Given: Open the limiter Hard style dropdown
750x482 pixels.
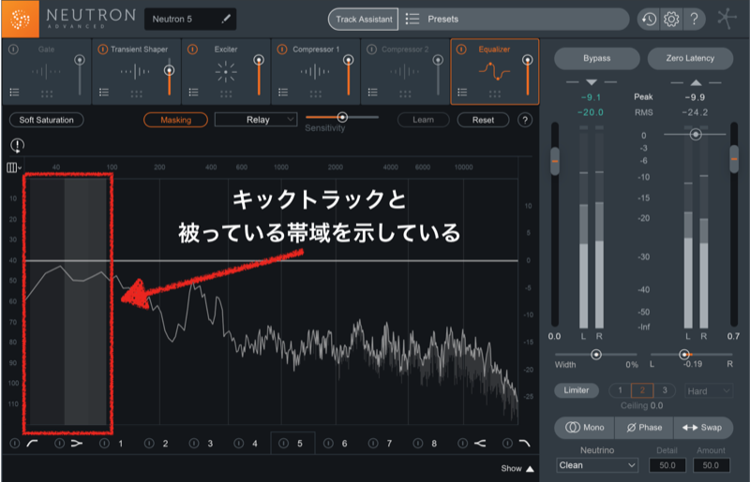Looking at the screenshot, I should tap(708, 391).
